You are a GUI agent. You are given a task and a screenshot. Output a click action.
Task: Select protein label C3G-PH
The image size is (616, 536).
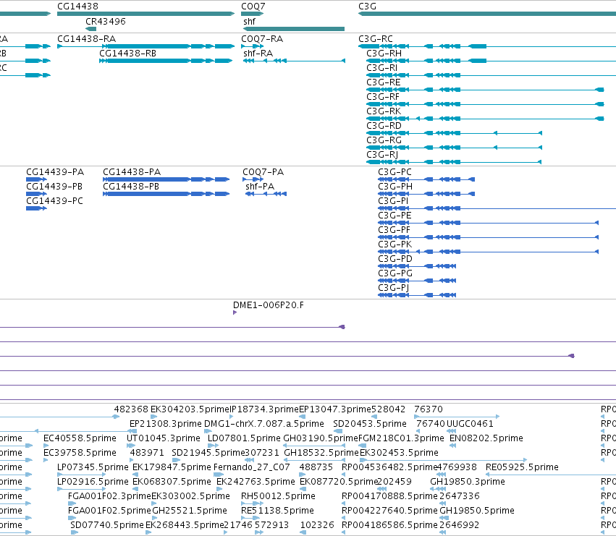(x=395, y=186)
